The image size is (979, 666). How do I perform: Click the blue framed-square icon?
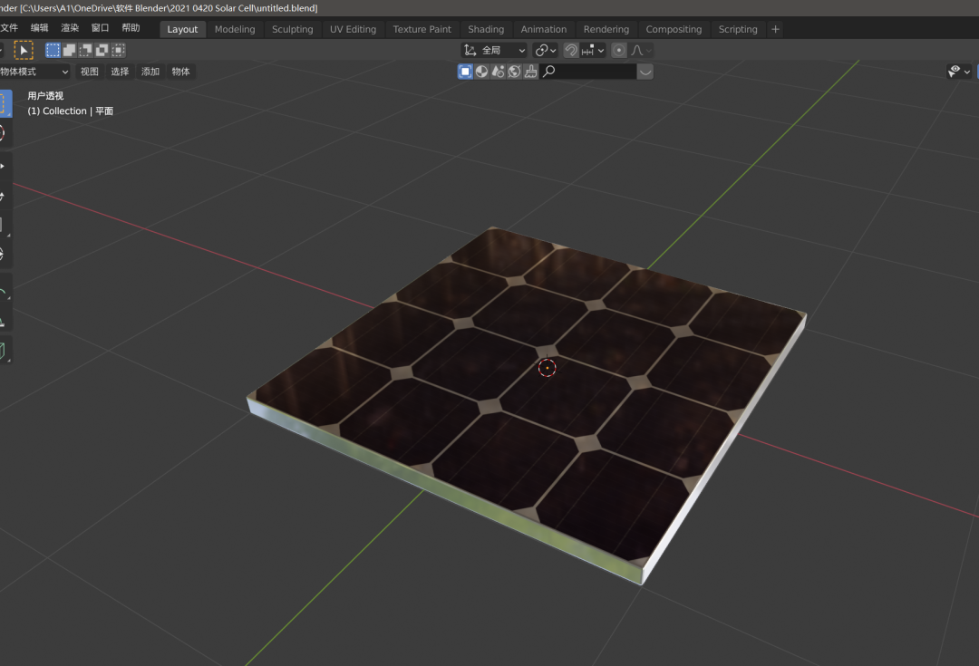pos(465,72)
